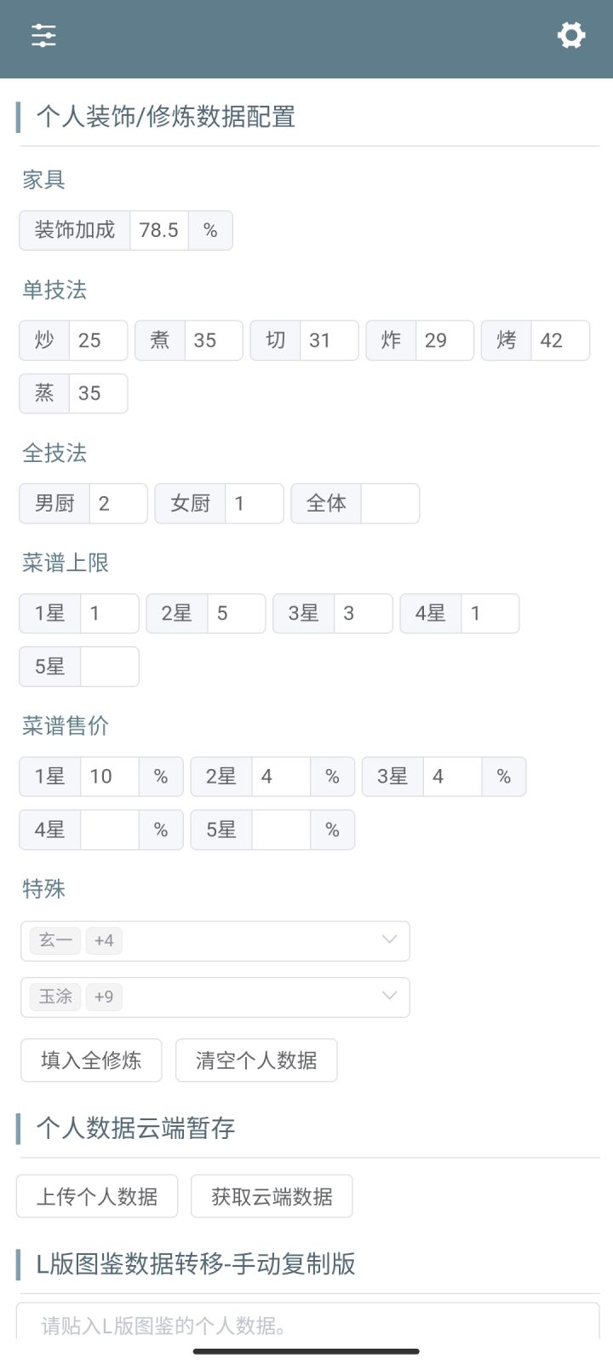This screenshot has width=613, height=1364.
Task: Select the 玄一 tag in dropdown
Action: (x=55, y=940)
